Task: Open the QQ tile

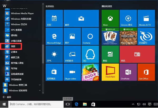Action: click(90, 55)
